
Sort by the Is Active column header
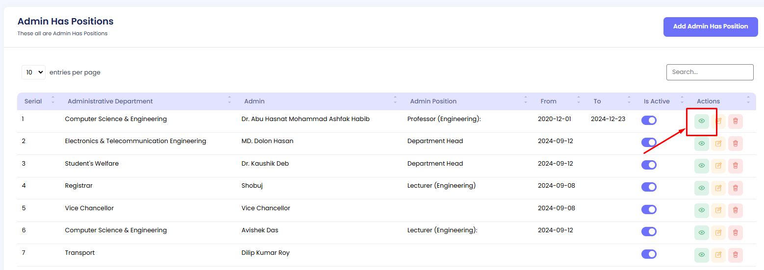pyautogui.click(x=657, y=101)
